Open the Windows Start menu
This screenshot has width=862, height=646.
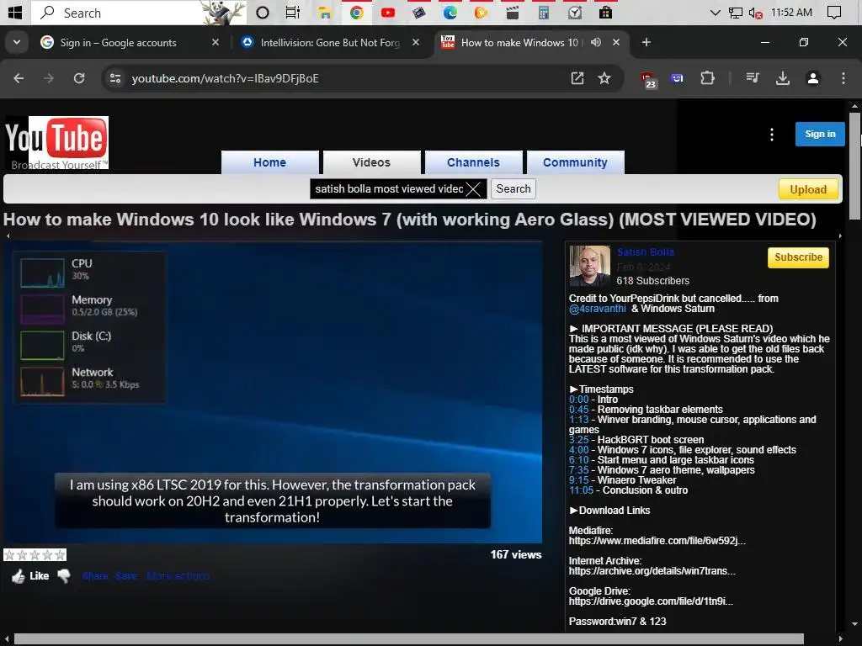click(15, 13)
